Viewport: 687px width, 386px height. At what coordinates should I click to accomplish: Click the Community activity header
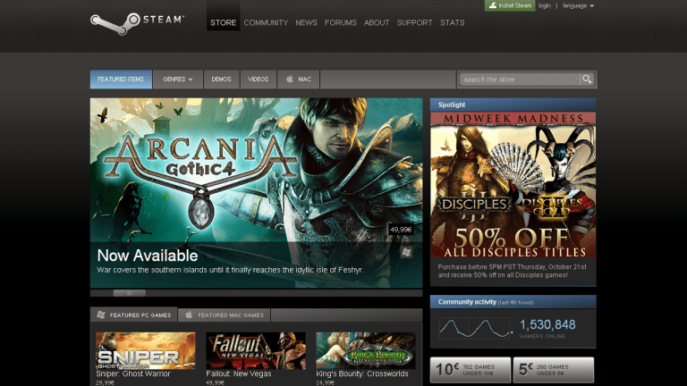pyautogui.click(x=513, y=302)
